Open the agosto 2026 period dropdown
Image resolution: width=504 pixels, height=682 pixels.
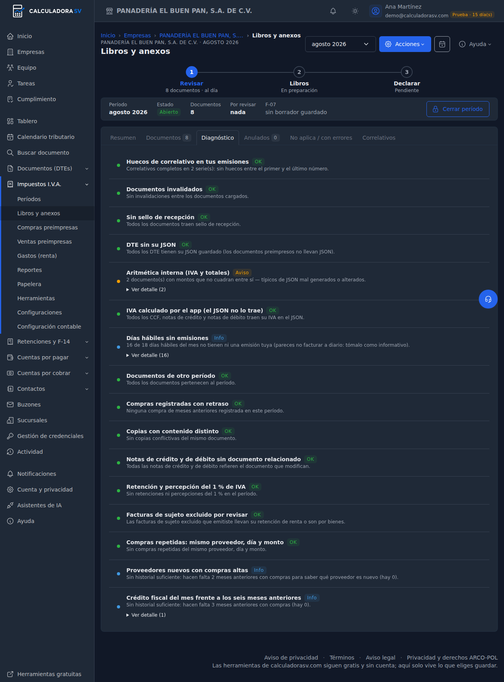click(340, 44)
